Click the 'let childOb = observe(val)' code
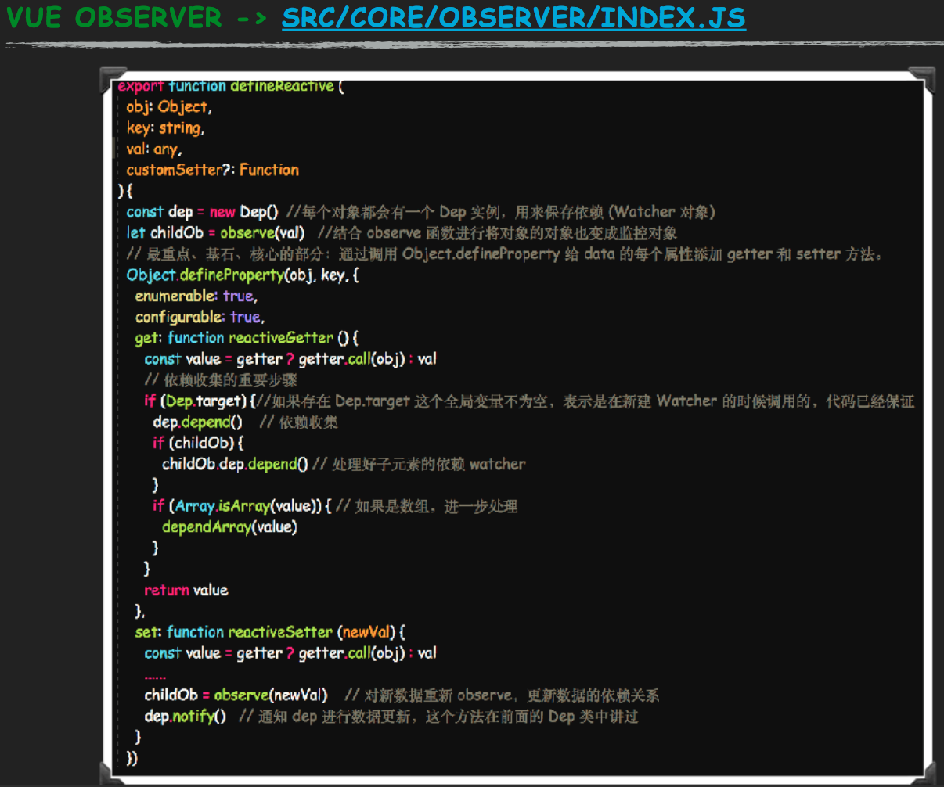The height and width of the screenshot is (787, 944). coord(215,233)
